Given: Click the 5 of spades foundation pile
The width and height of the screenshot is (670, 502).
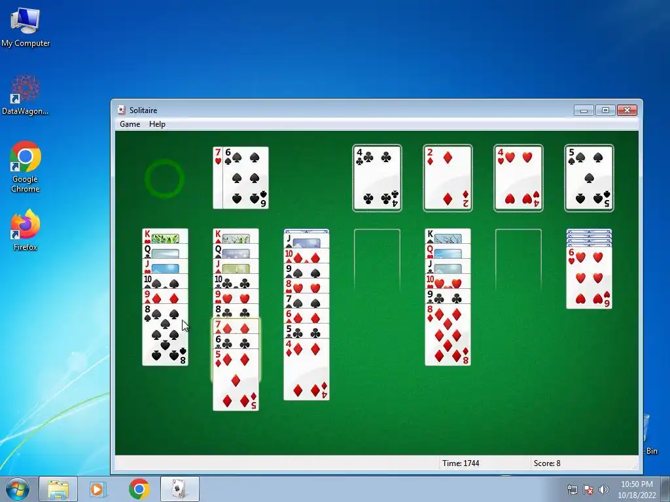Looking at the screenshot, I should [589, 178].
